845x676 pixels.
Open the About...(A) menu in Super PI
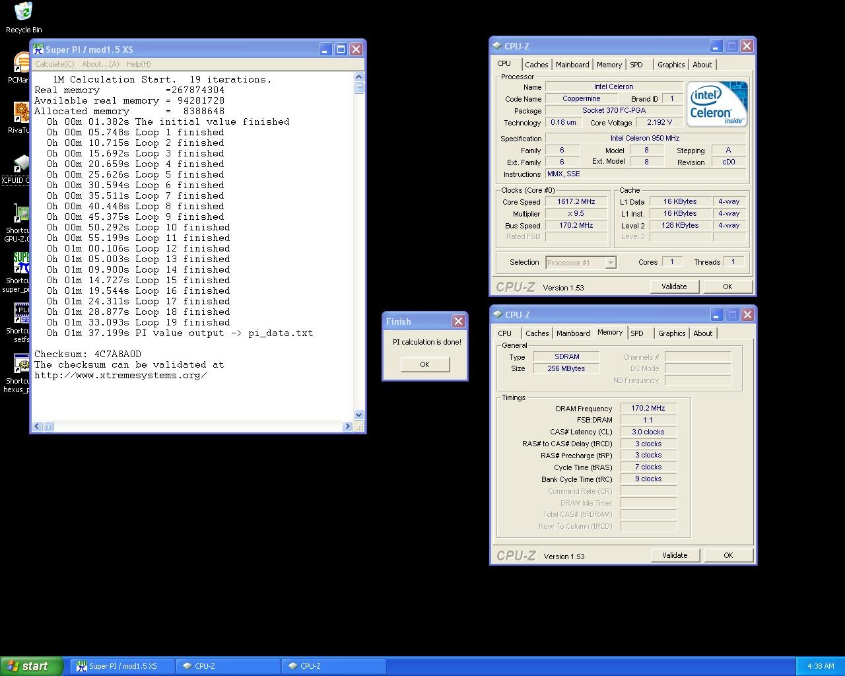[100, 64]
